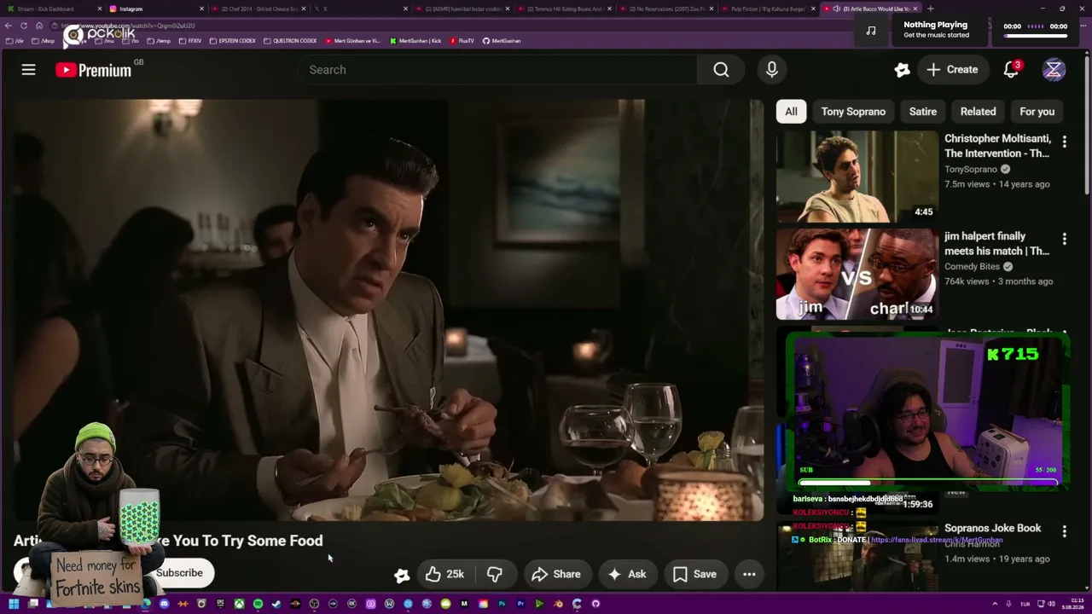The image size is (1092, 614).
Task: Open Spotify from the taskbar
Action: (x=258, y=604)
